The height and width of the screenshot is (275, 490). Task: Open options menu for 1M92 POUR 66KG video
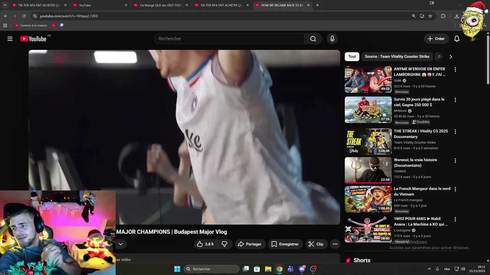455,219
